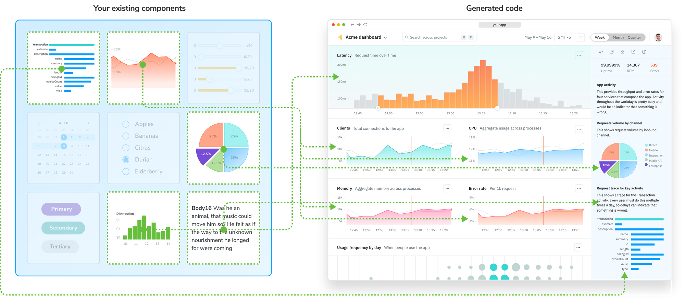The width and height of the screenshot is (685, 302).
Task: Click the external share icon in side panel
Action: pyautogui.click(x=633, y=52)
